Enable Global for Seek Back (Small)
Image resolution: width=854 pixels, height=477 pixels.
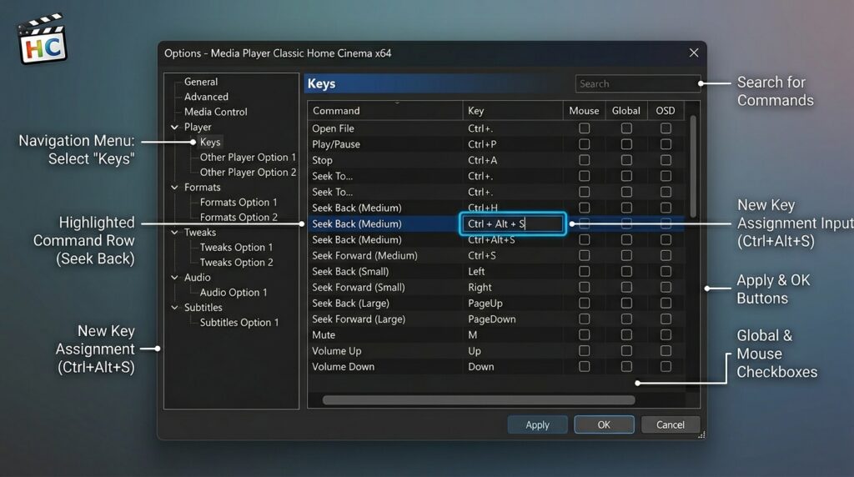(626, 271)
